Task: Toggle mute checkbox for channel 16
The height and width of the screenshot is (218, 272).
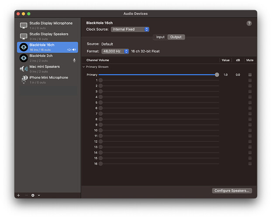Action: 250,163
